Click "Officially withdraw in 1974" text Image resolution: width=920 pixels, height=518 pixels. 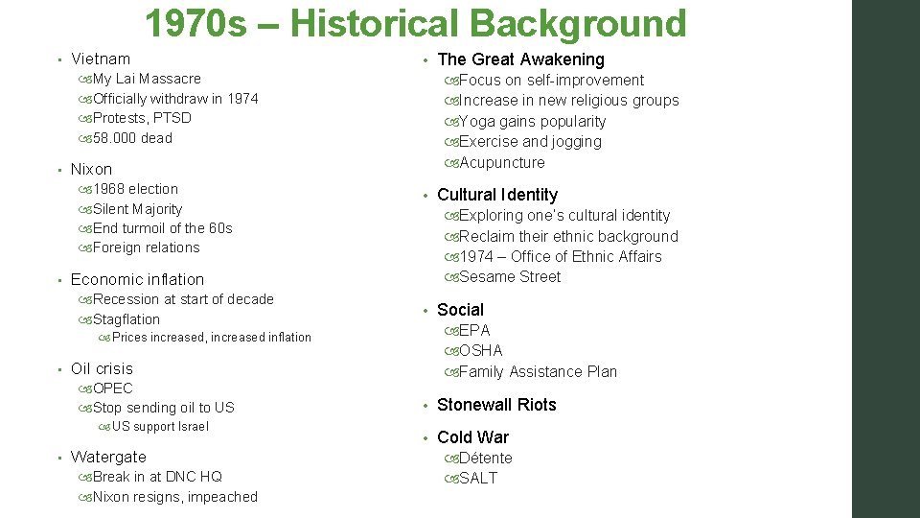point(175,99)
